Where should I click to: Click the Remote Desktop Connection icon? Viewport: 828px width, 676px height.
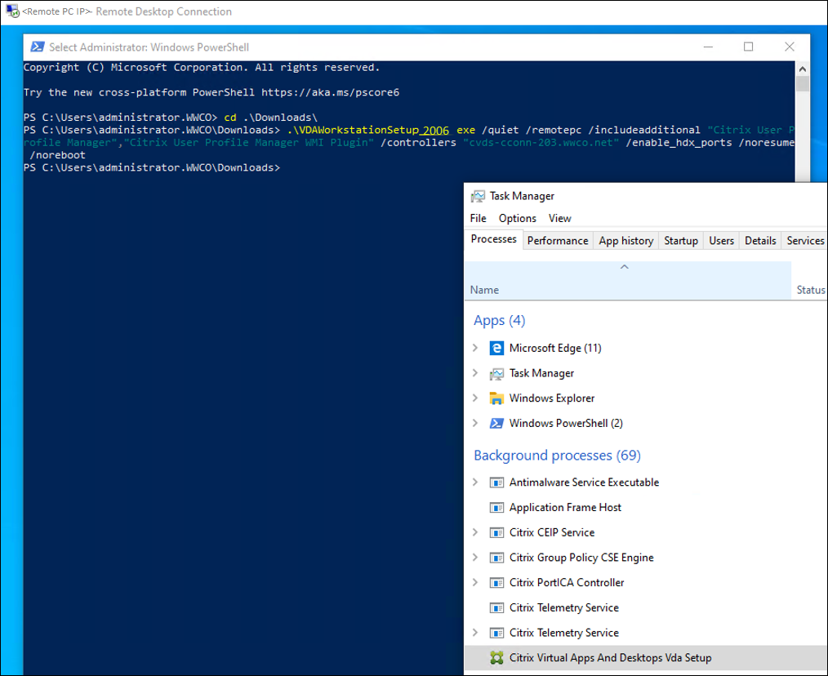pos(12,11)
